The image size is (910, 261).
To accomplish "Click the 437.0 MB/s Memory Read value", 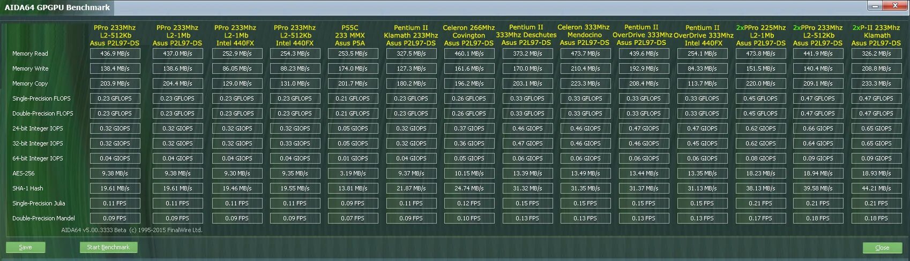I will click(x=177, y=53).
